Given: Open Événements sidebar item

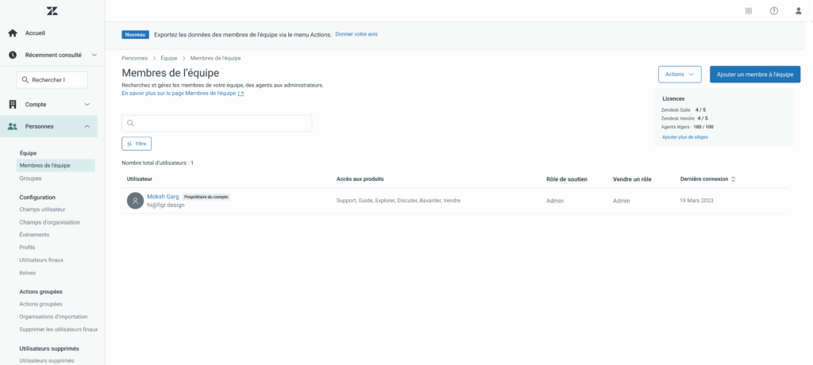Looking at the screenshot, I should [34, 235].
